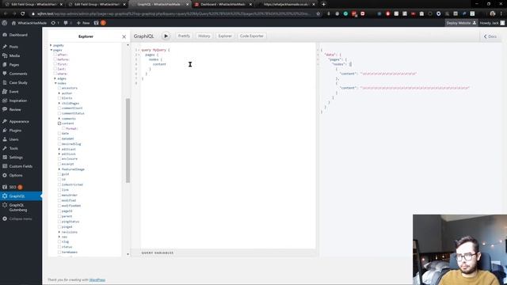This screenshot has height=285, width=507.
Task: Check the 'date' field checkbox
Action: point(59,134)
